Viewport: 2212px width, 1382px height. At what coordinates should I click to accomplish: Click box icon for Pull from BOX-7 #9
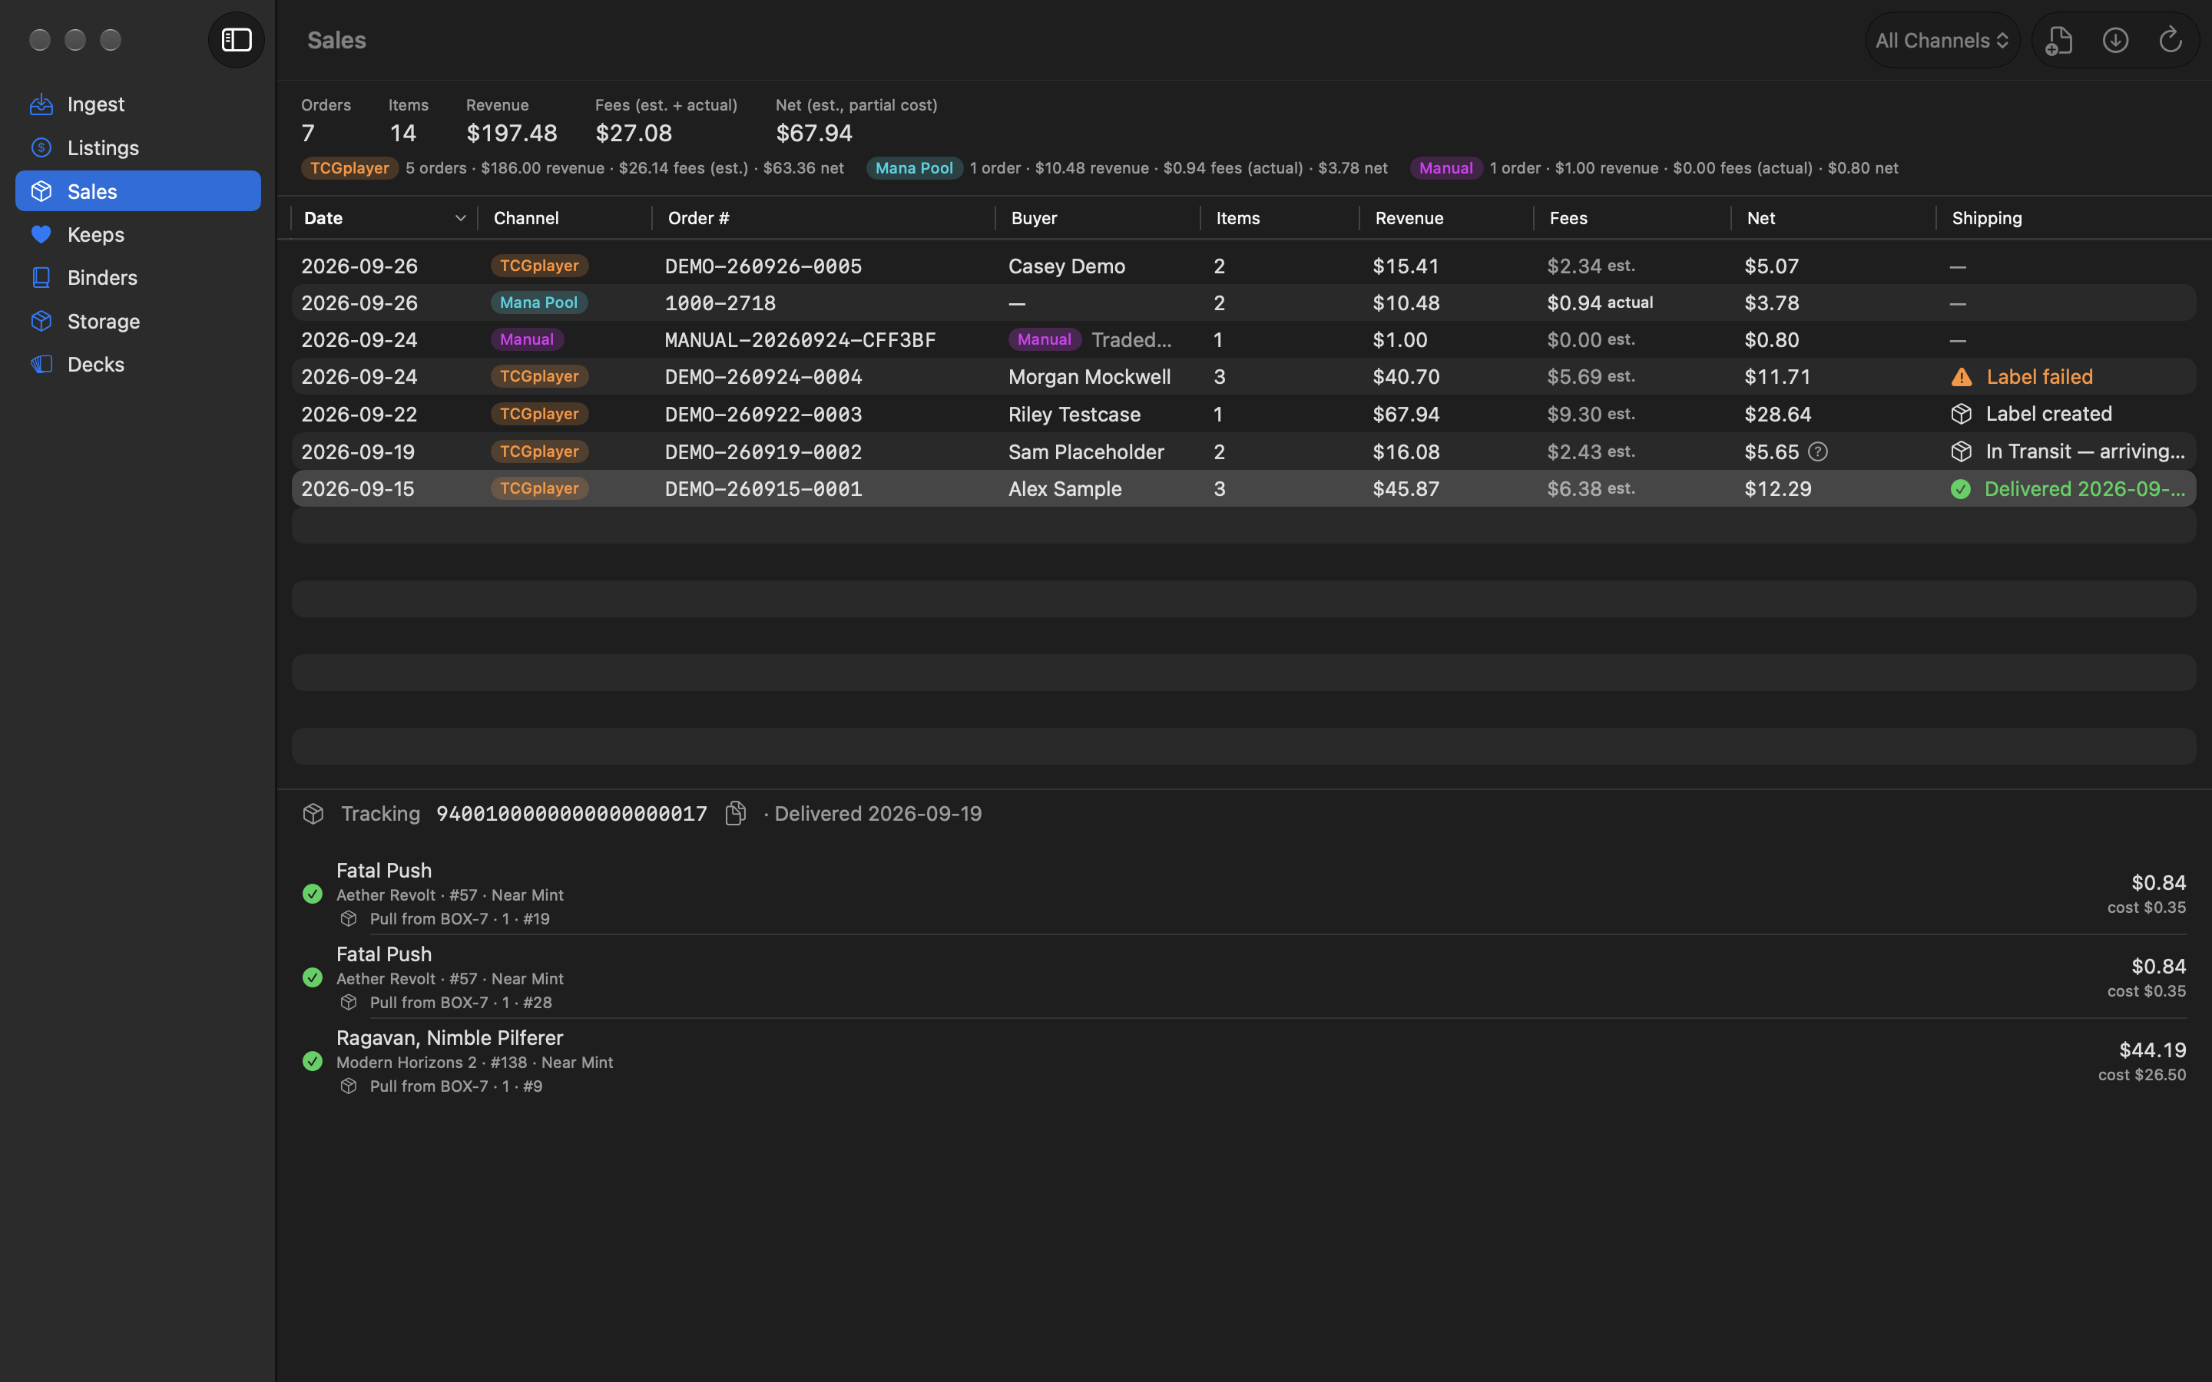348,1086
